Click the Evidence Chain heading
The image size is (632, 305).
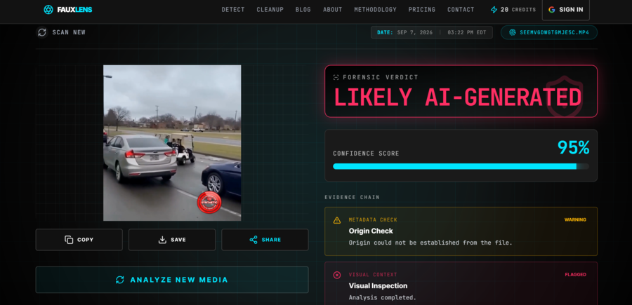[x=352, y=197]
